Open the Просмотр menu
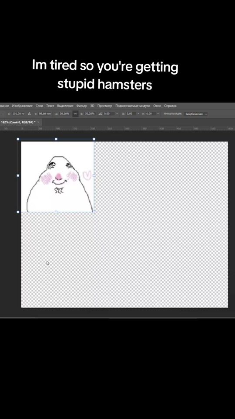The image size is (235, 419). (105, 106)
